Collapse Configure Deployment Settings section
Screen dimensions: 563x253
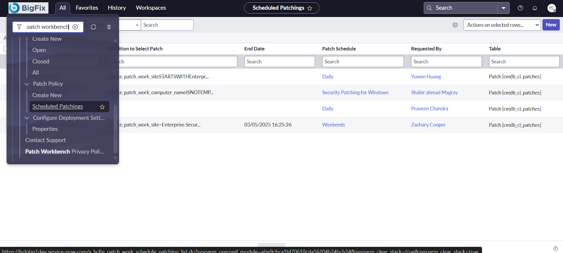point(27,118)
